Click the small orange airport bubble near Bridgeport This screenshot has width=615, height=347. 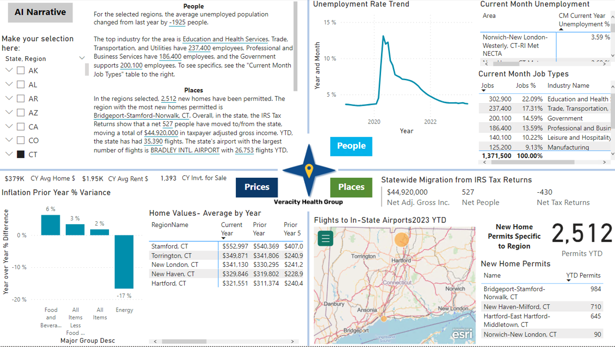(384, 318)
